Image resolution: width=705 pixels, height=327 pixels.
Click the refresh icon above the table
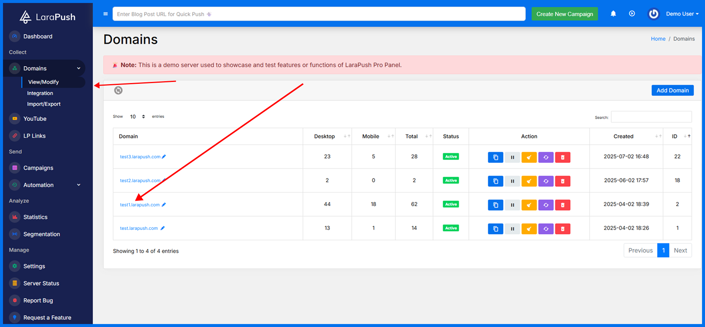pyautogui.click(x=118, y=90)
